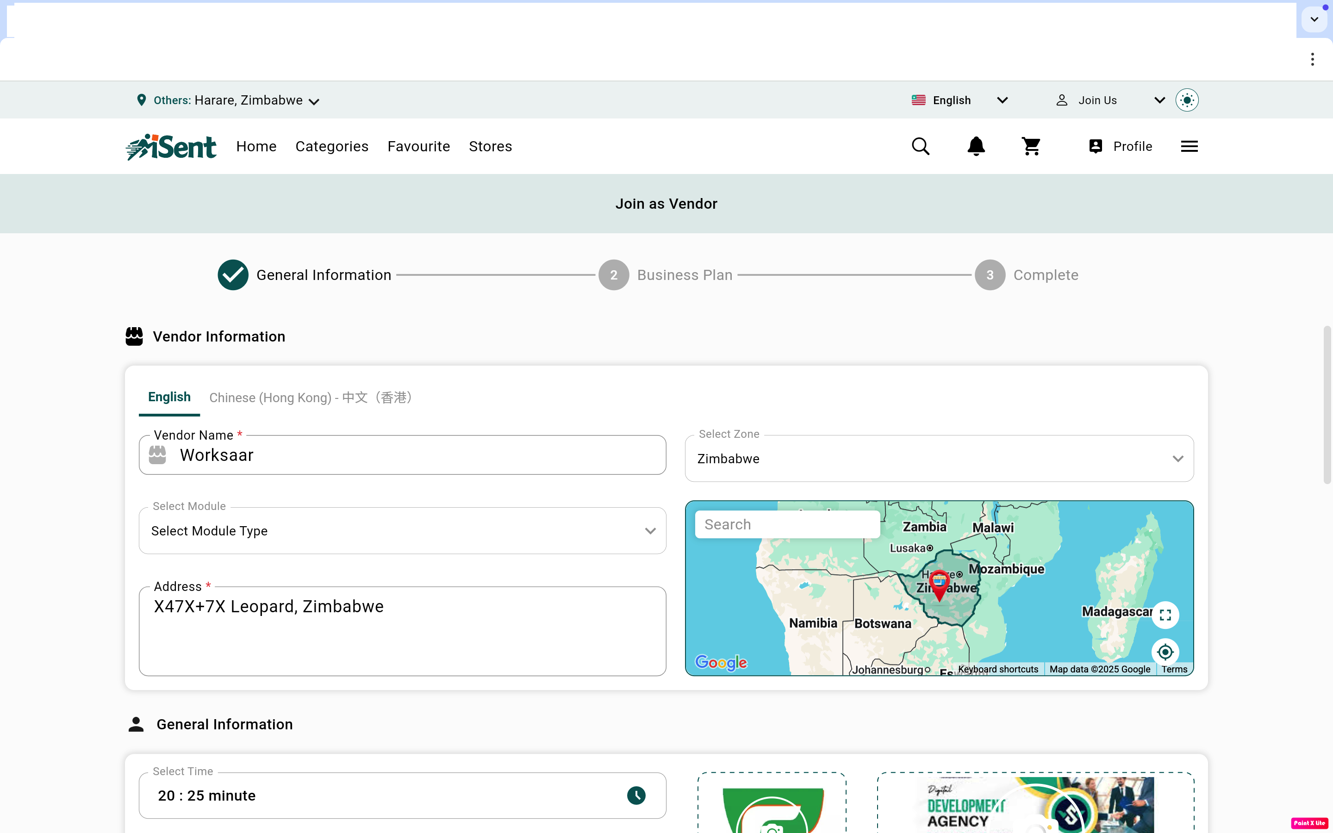This screenshot has height=833, width=1333.
Task: Open the hamburger menu icon
Action: pyautogui.click(x=1189, y=147)
